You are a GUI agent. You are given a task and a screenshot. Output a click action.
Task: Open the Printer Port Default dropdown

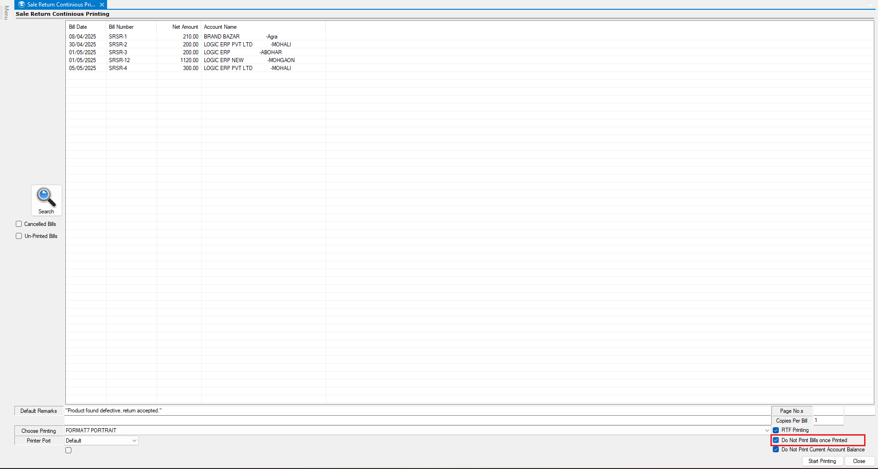click(134, 441)
